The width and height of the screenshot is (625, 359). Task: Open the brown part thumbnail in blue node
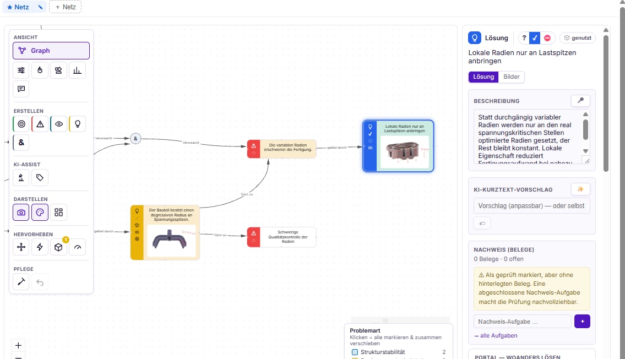coord(405,152)
